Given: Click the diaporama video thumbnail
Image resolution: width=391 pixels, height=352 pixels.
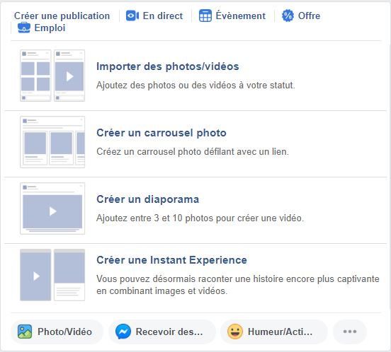Looking at the screenshot, I should [x=52, y=209].
